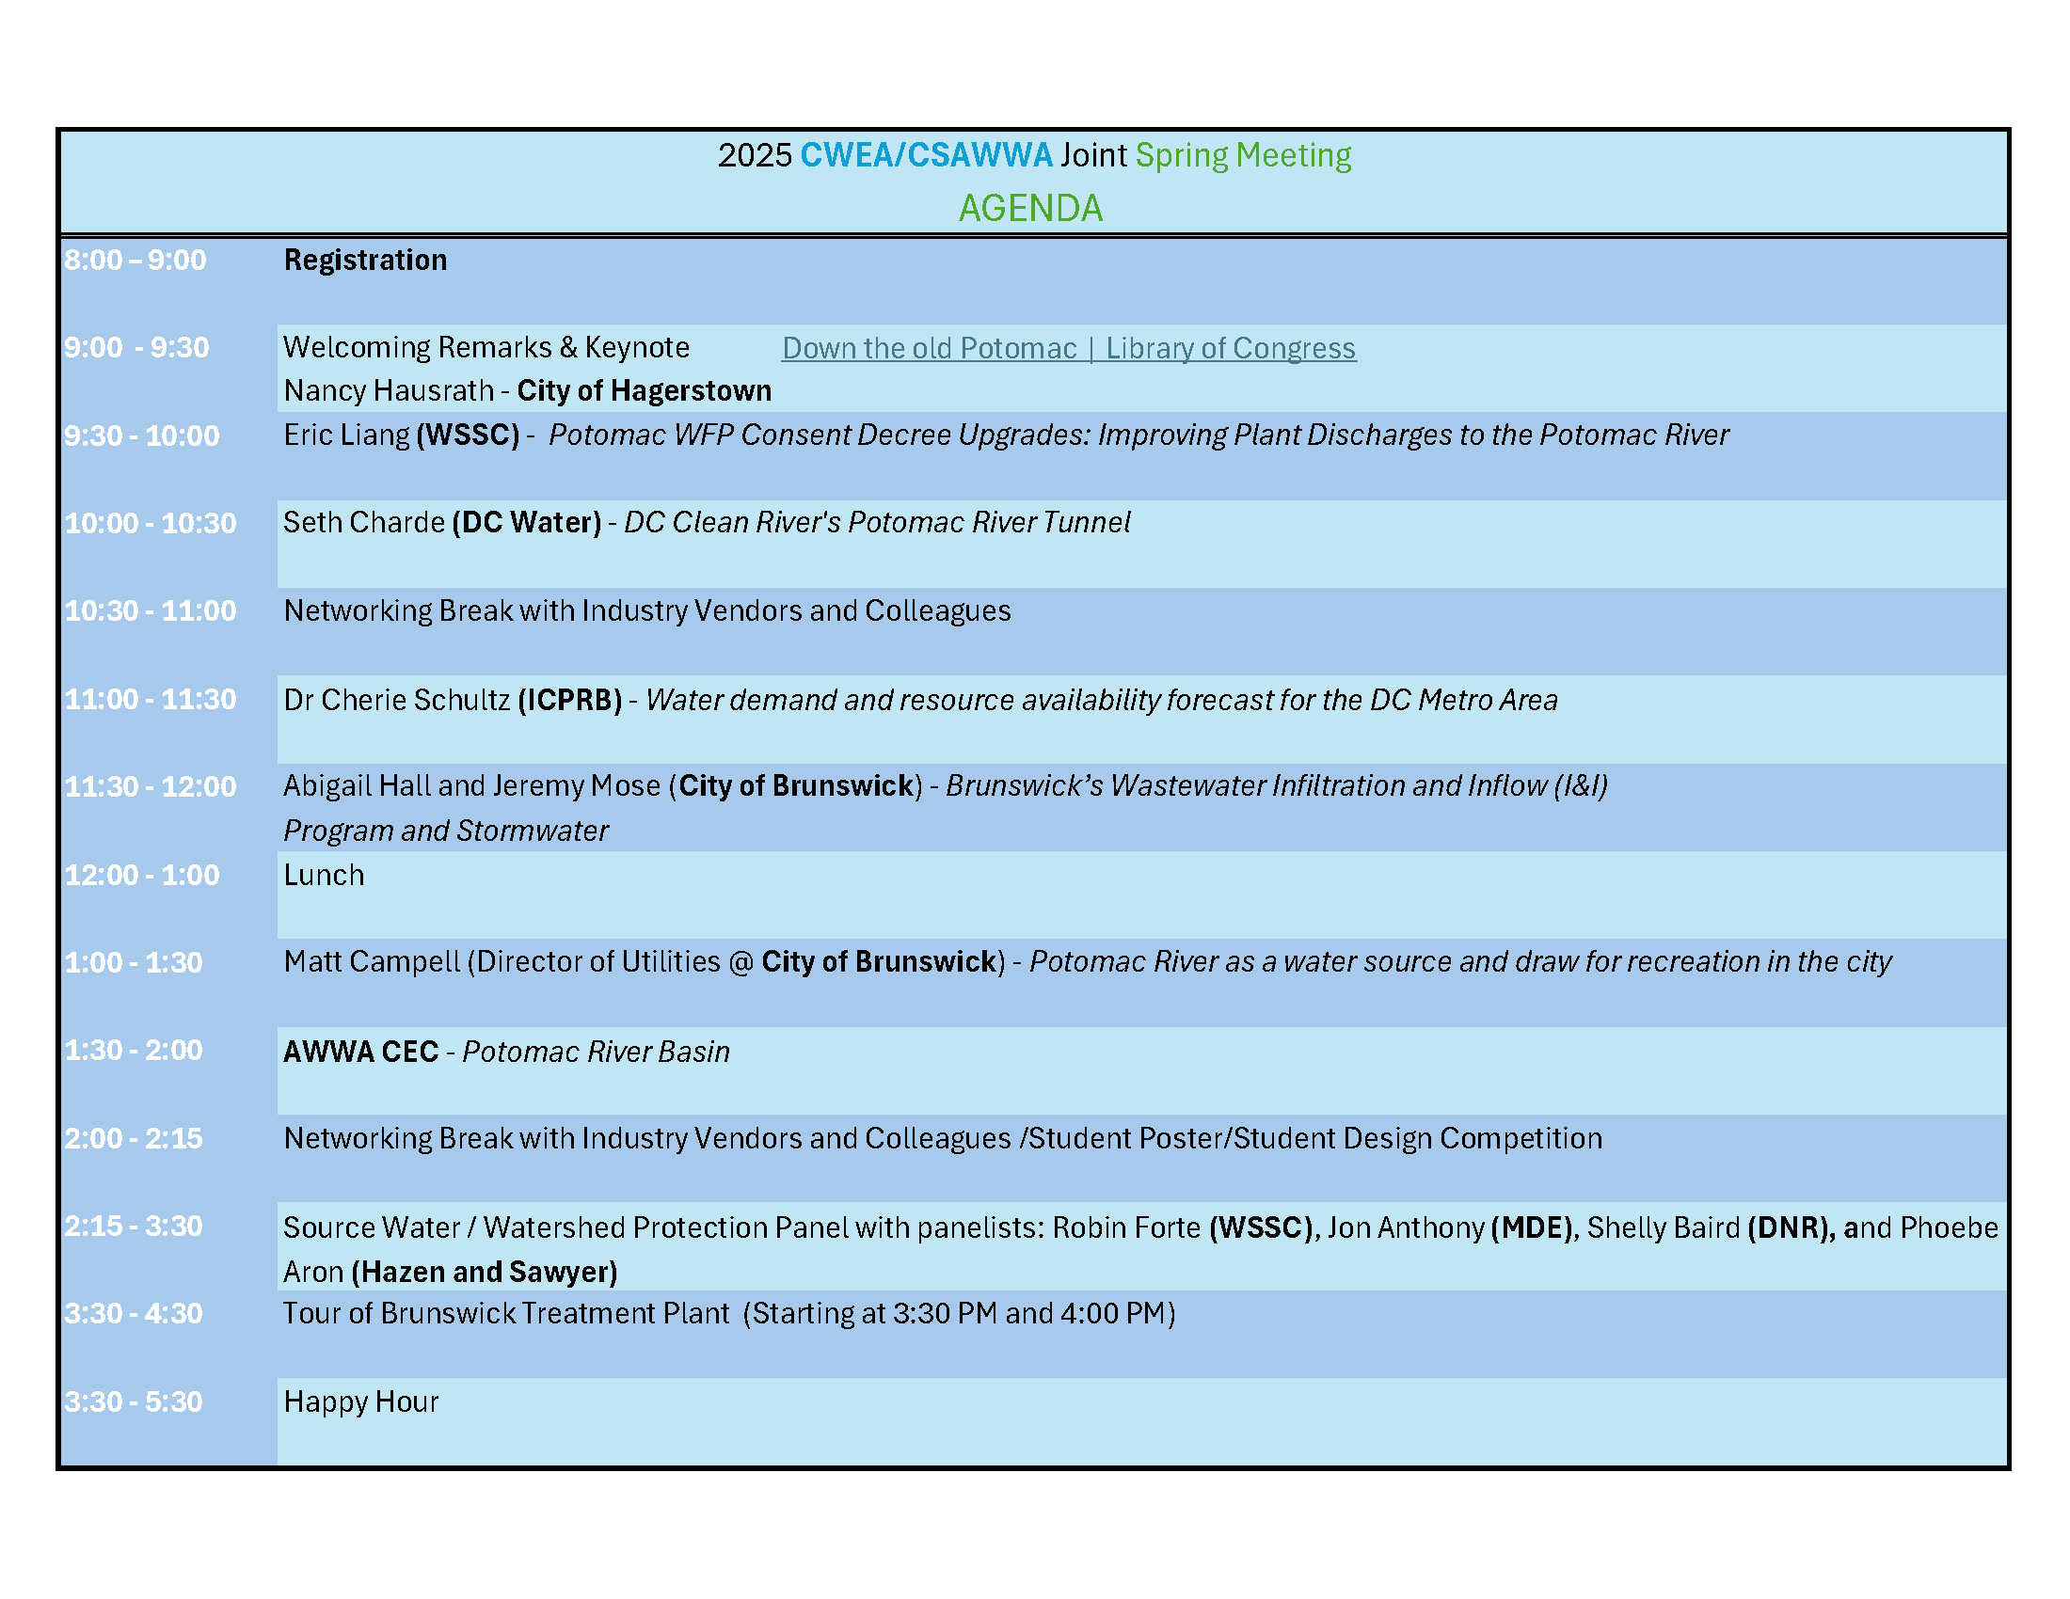The width and height of the screenshot is (2070, 1599).
Task: Select AWWA CEC - Potomac River Basin
Action: click(x=506, y=1052)
